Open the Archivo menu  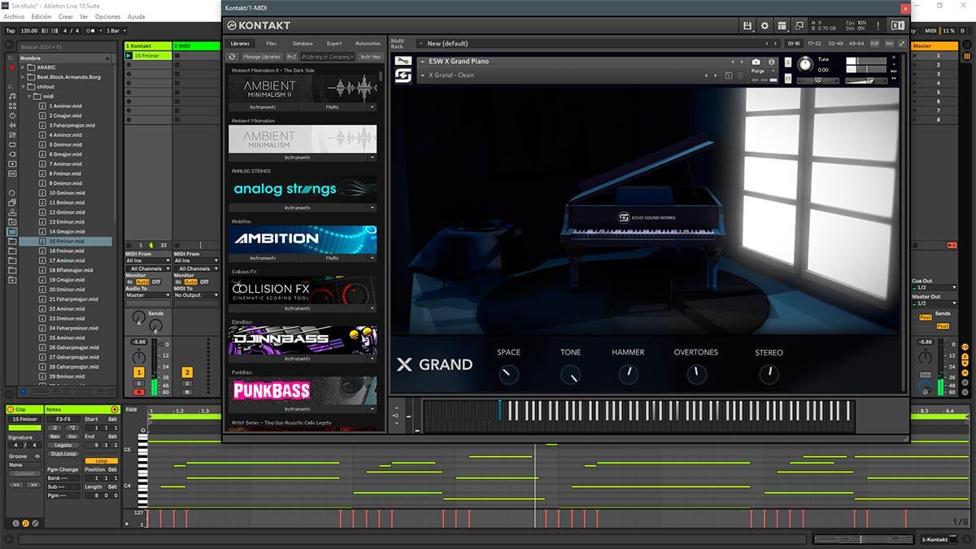click(14, 16)
